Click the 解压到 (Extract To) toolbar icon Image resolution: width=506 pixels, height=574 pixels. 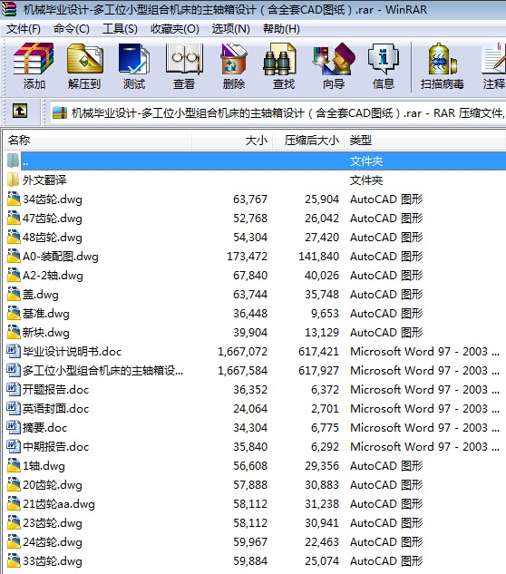[x=84, y=59]
